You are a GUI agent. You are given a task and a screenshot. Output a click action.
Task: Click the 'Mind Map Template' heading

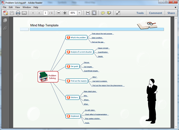tap(44, 25)
